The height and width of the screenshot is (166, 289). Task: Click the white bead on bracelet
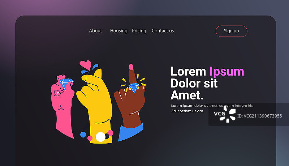tap(100, 137)
